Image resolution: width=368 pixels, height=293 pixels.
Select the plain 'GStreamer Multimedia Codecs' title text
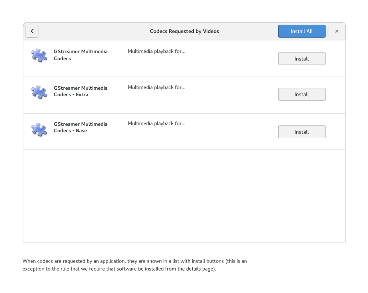tap(80, 55)
